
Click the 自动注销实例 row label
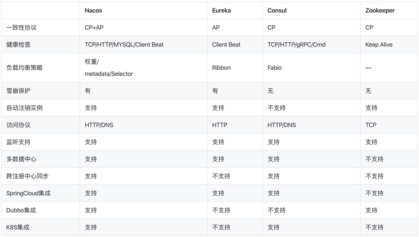(x=24, y=108)
